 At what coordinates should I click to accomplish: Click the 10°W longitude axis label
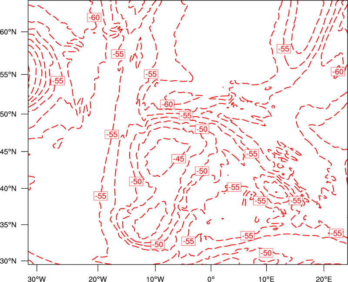tap(155, 279)
